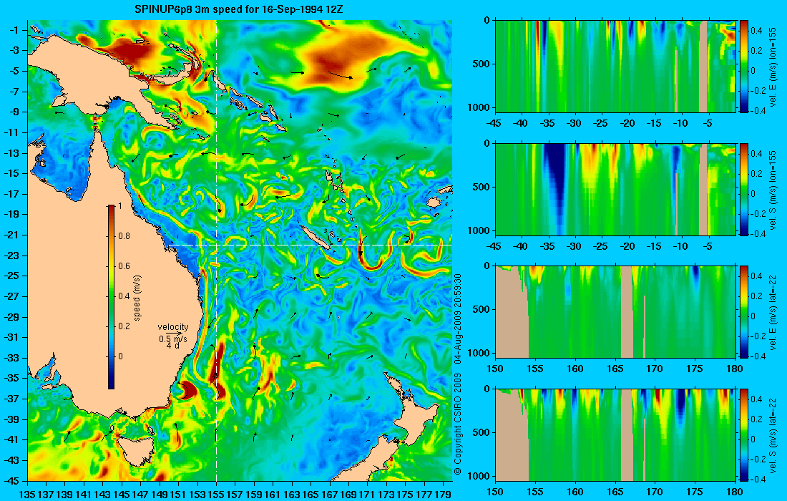787x501 pixels.
Task: Click the "velocity" legend label
Action: point(173,327)
